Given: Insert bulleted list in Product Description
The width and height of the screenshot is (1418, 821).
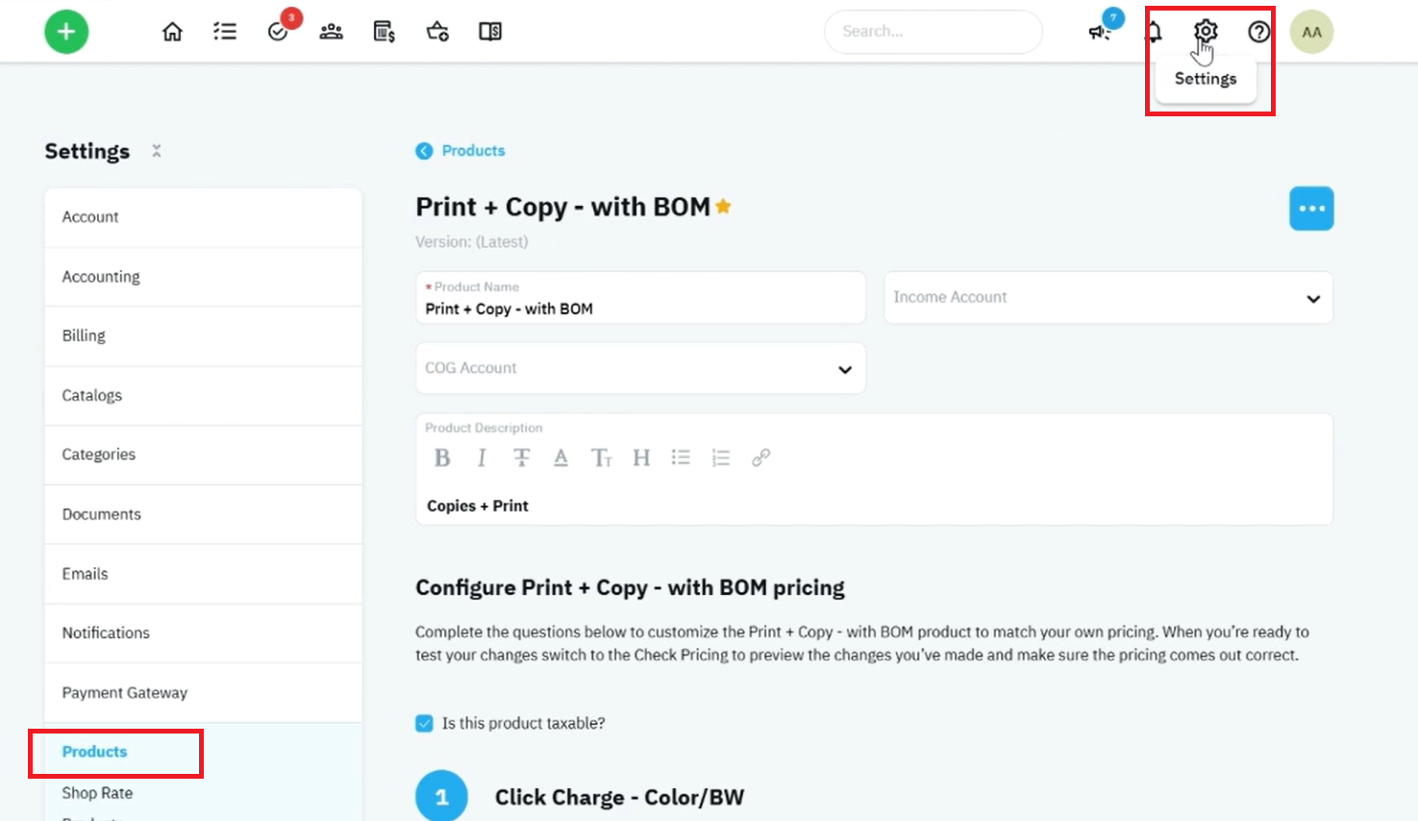Looking at the screenshot, I should click(x=681, y=458).
